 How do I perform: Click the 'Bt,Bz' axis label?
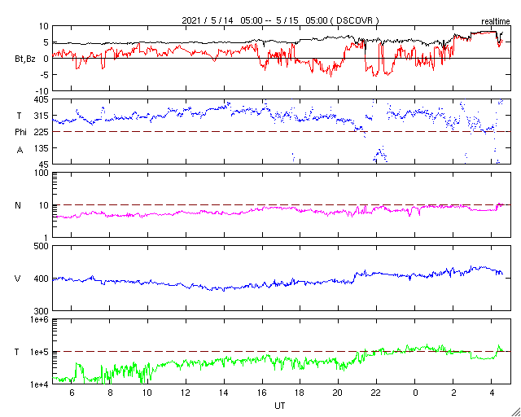click(x=25, y=59)
